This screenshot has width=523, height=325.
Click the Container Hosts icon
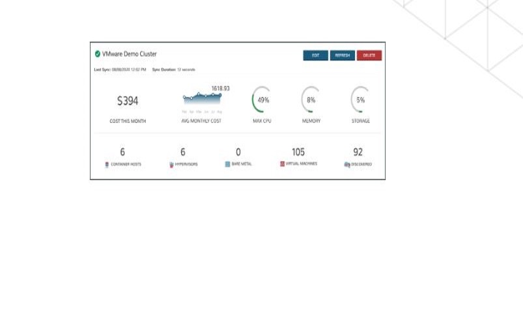(x=107, y=164)
